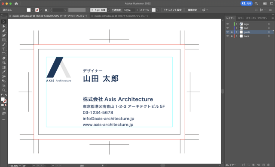Click target circle of text layer
Image resolution: width=275 pixels, height=167 pixels.
(x=269, y=28)
